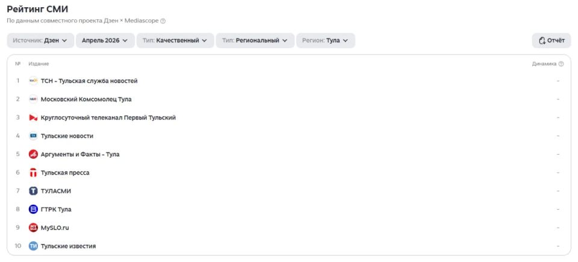The width and height of the screenshot is (578, 262).
Task: Open the Регион: Тула dropdown
Action: point(326,40)
